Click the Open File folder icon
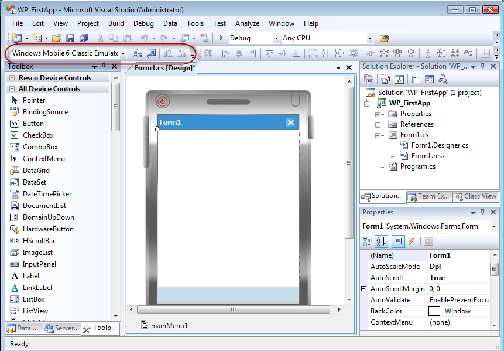This screenshot has height=351, width=504. point(57,38)
